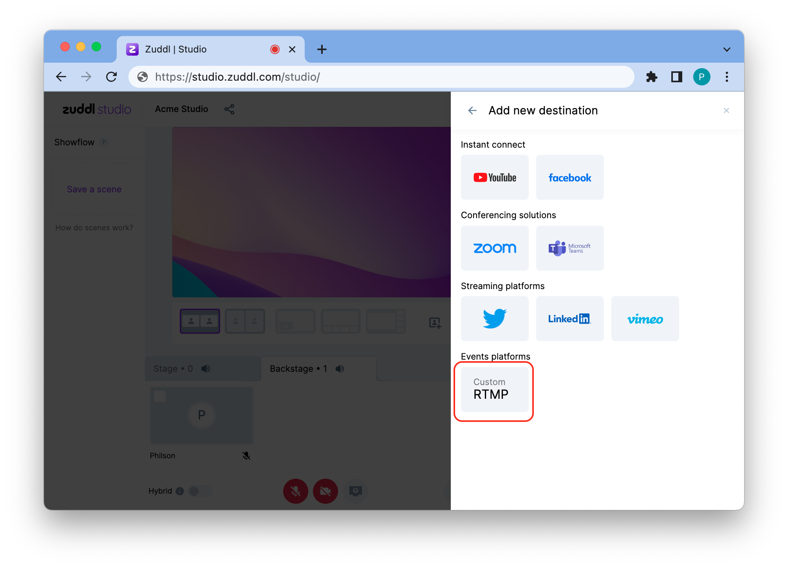The width and height of the screenshot is (788, 568).
Task: Start screen sharing
Action: coord(355,491)
